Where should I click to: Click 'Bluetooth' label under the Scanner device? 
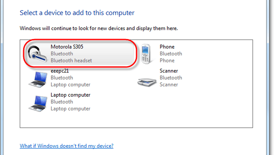pos(171,78)
